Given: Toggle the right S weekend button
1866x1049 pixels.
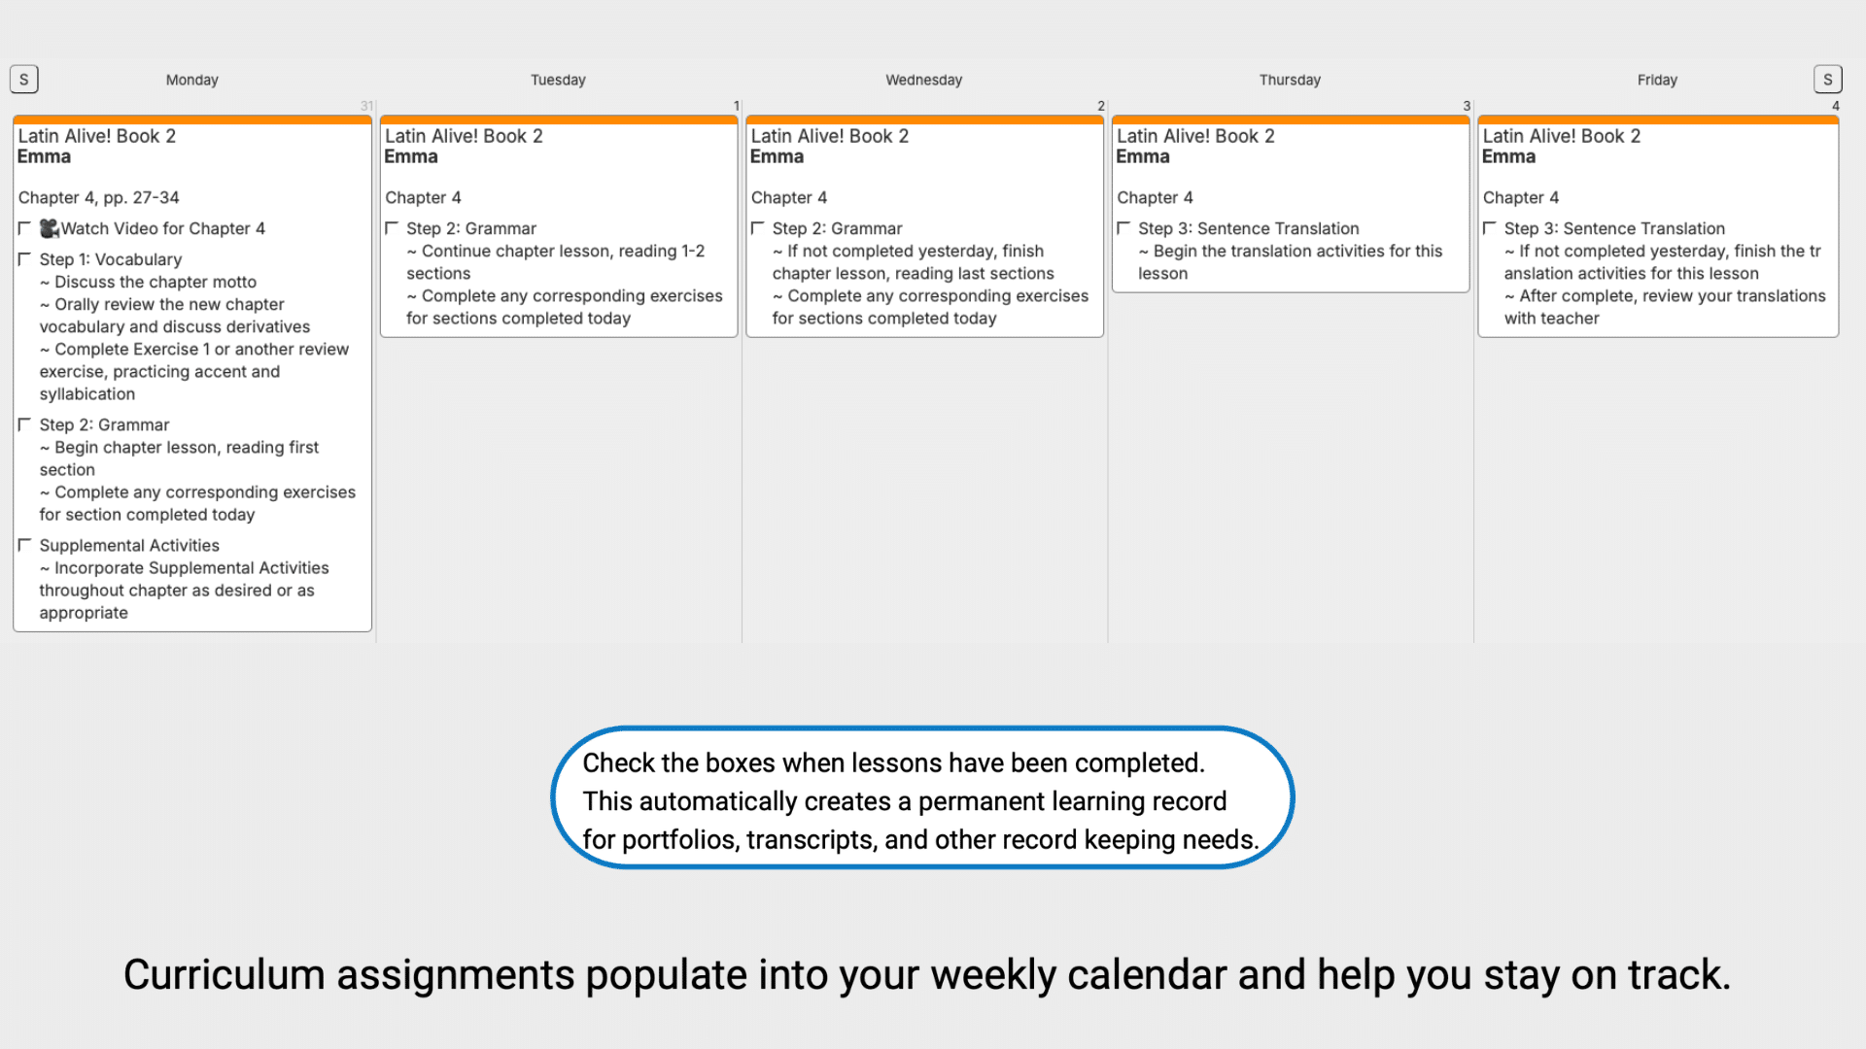Looking at the screenshot, I should (x=1827, y=80).
